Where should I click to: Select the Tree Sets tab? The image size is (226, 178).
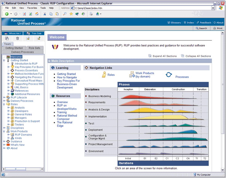[x=34, y=33]
